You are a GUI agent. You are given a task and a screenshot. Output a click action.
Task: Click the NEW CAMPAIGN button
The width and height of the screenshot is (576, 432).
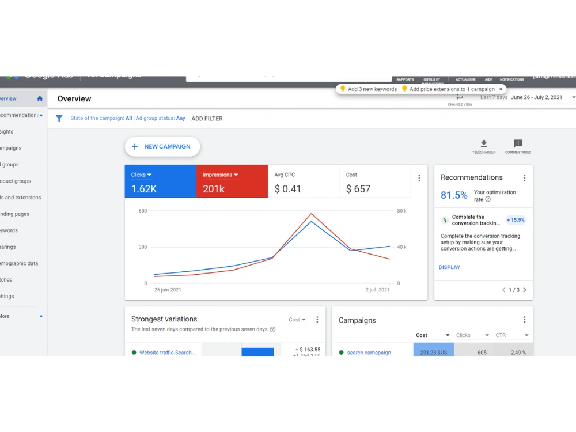(162, 146)
